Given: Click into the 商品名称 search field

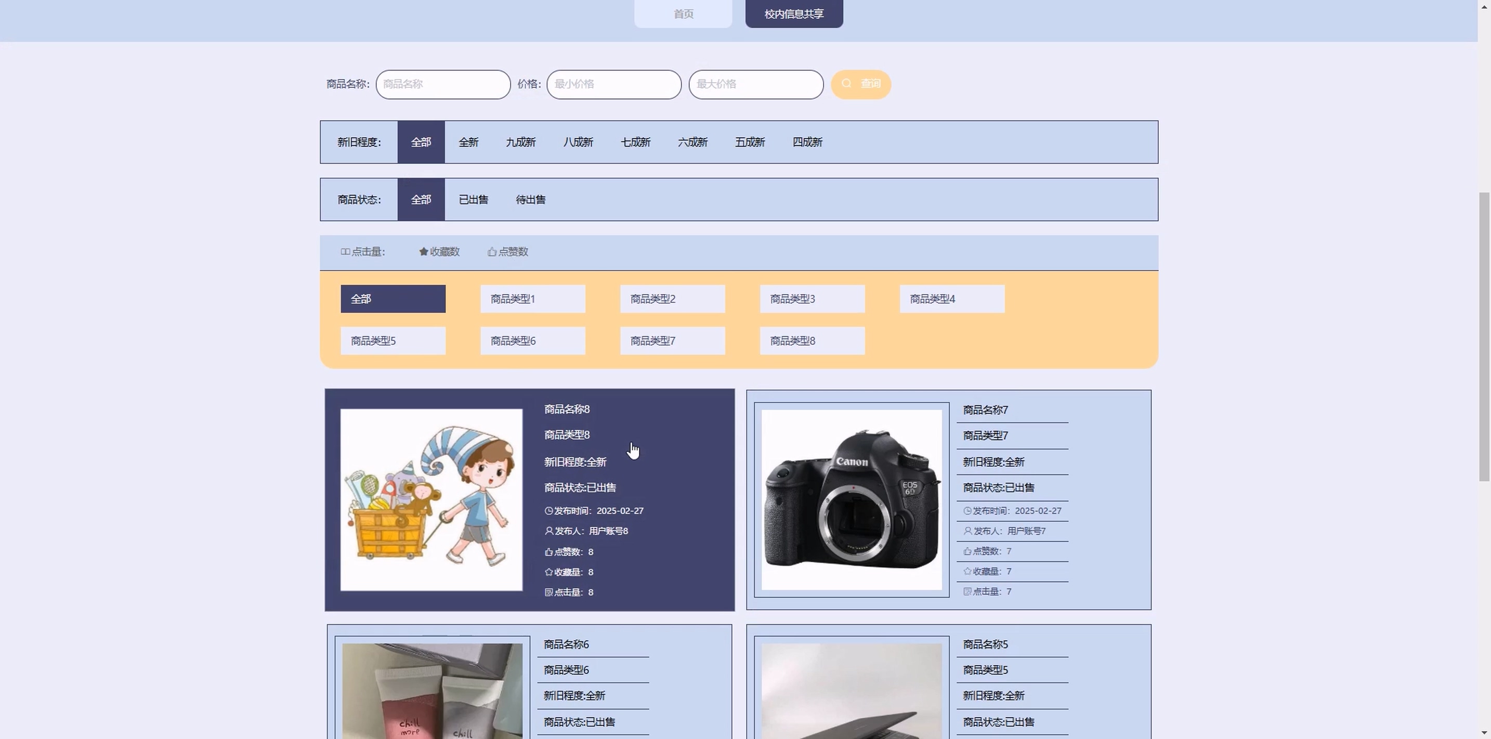Looking at the screenshot, I should click(x=443, y=85).
